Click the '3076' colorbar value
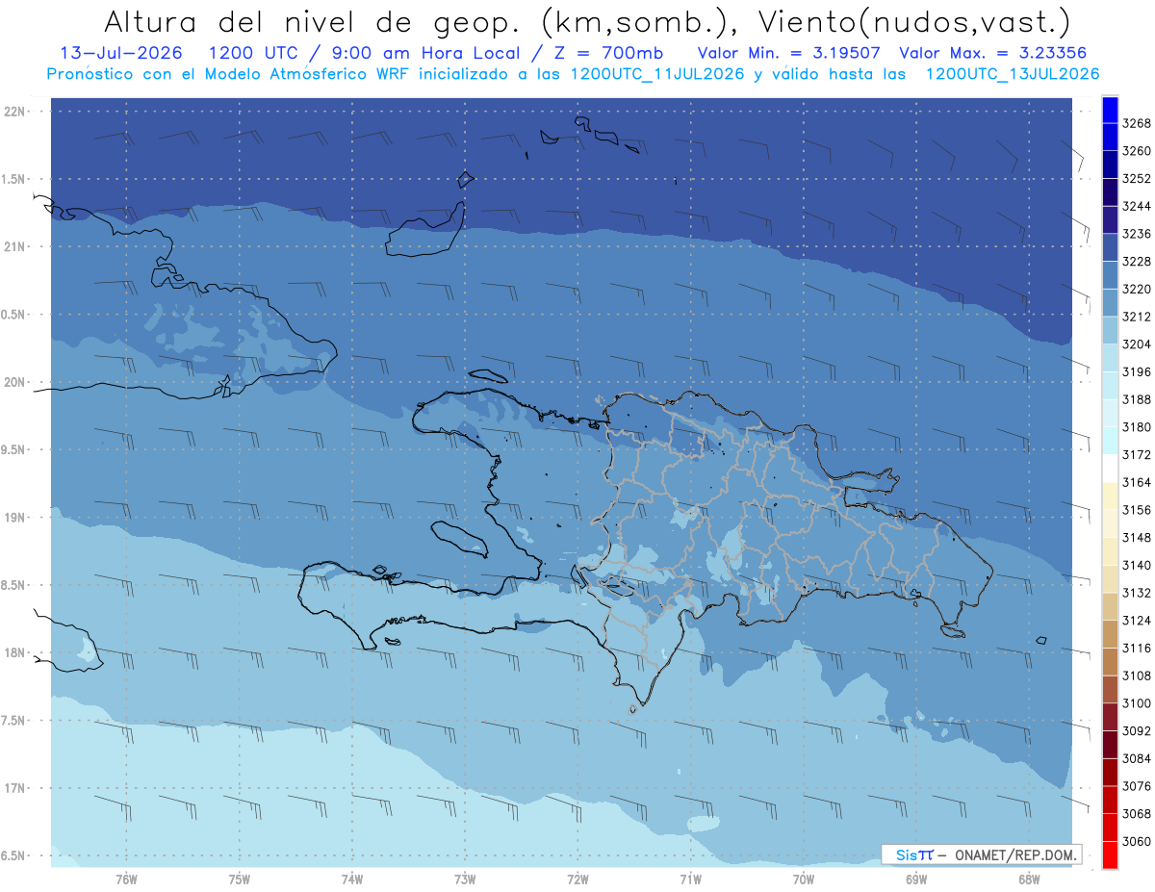The width and height of the screenshot is (1155, 892). (1137, 786)
